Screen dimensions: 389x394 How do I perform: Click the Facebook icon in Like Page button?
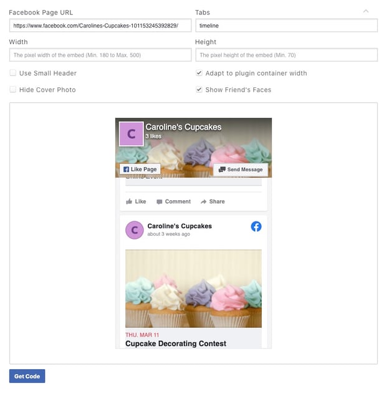126,170
